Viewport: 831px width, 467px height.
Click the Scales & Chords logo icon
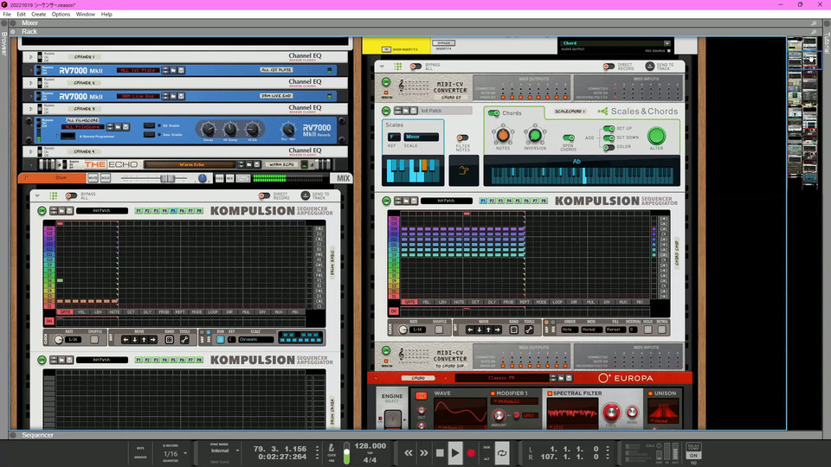[x=602, y=112]
